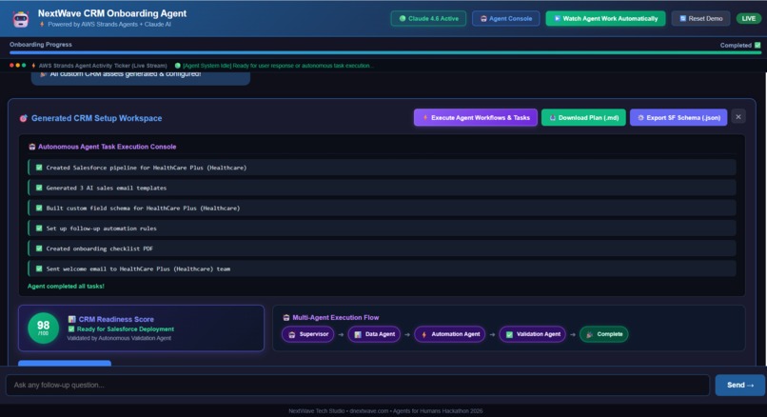Click the chat area vertical scrollbar
Viewport: 767px width, 417px height.
coord(765,219)
